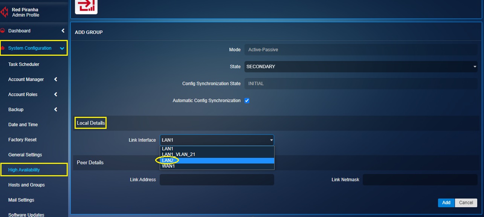
Task: Open Dashboard menu item
Action: click(x=19, y=31)
